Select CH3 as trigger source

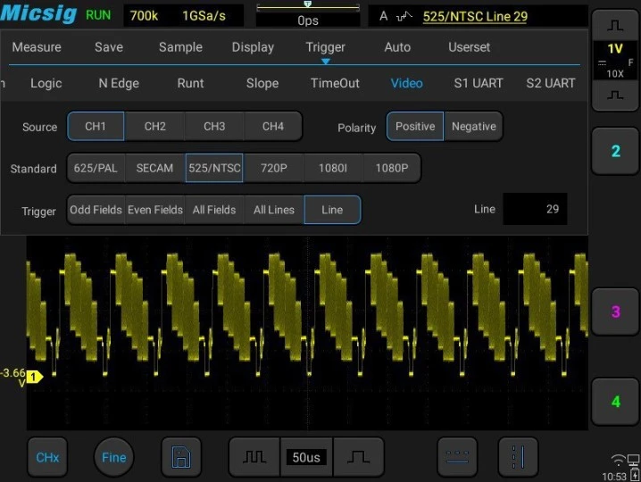click(x=214, y=127)
